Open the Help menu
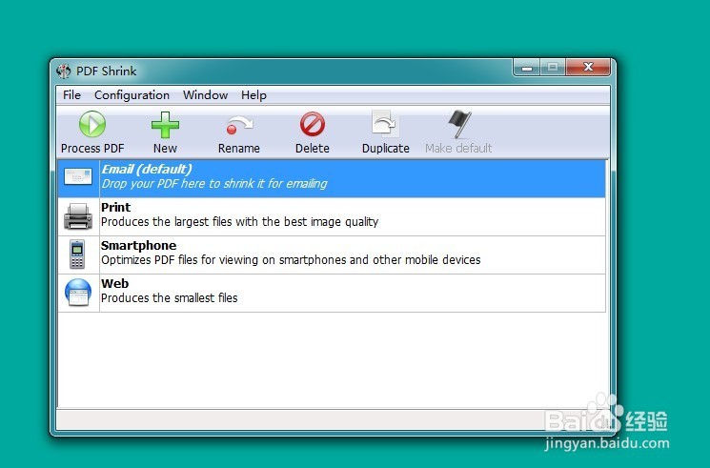710x468 pixels. coord(254,95)
